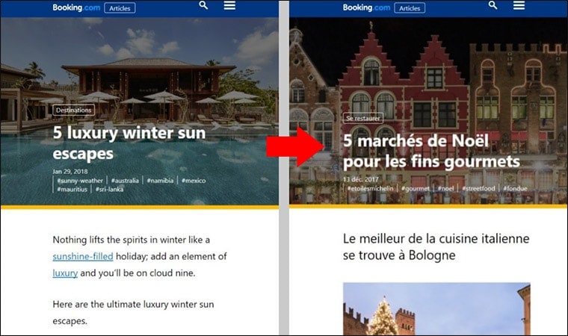Click the search icon in right page header
Screen dimensions: 568x336
tap(493, 5)
